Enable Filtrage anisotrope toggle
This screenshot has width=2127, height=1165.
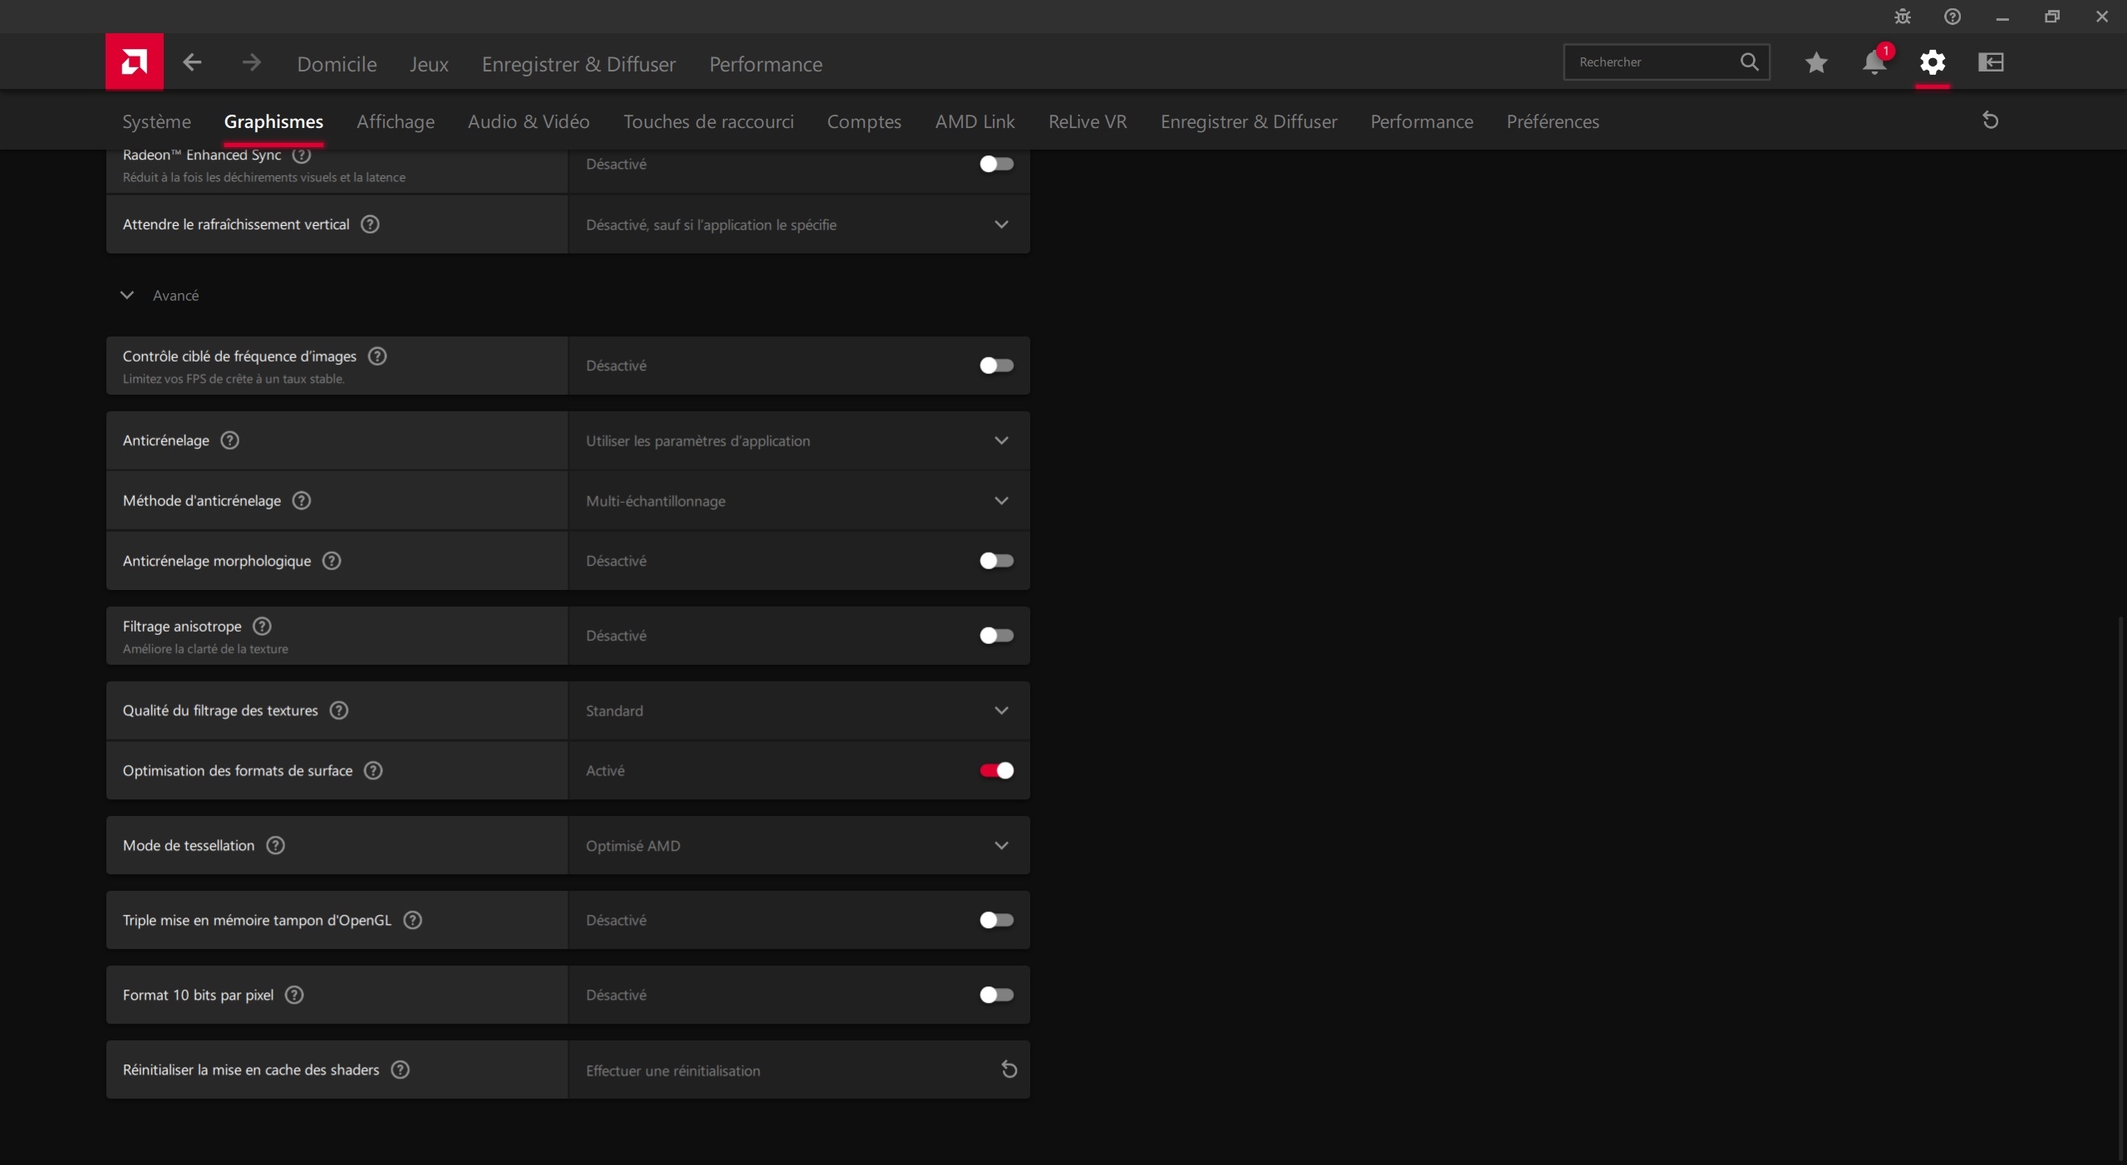tap(996, 636)
